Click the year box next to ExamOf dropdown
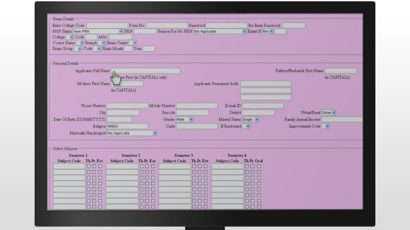Image resolution: width=410 pixels, height=230 pixels. tap(281, 31)
